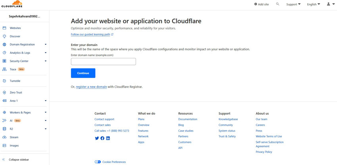Click the Collapse sidebar double-chevron icon

coord(4,159)
